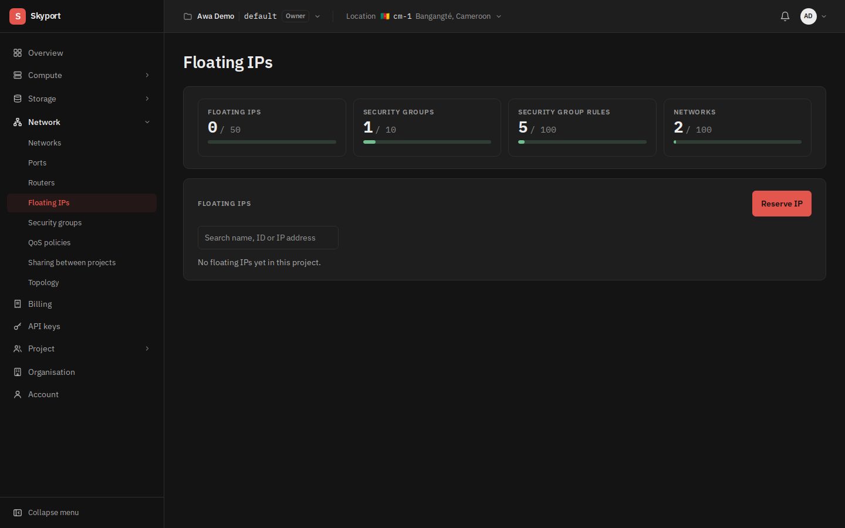Open Sharing between projects
The image size is (845, 528).
click(82, 263)
